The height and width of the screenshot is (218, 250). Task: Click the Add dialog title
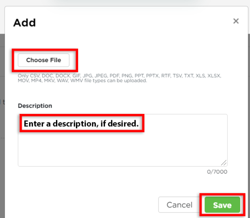point(24,23)
